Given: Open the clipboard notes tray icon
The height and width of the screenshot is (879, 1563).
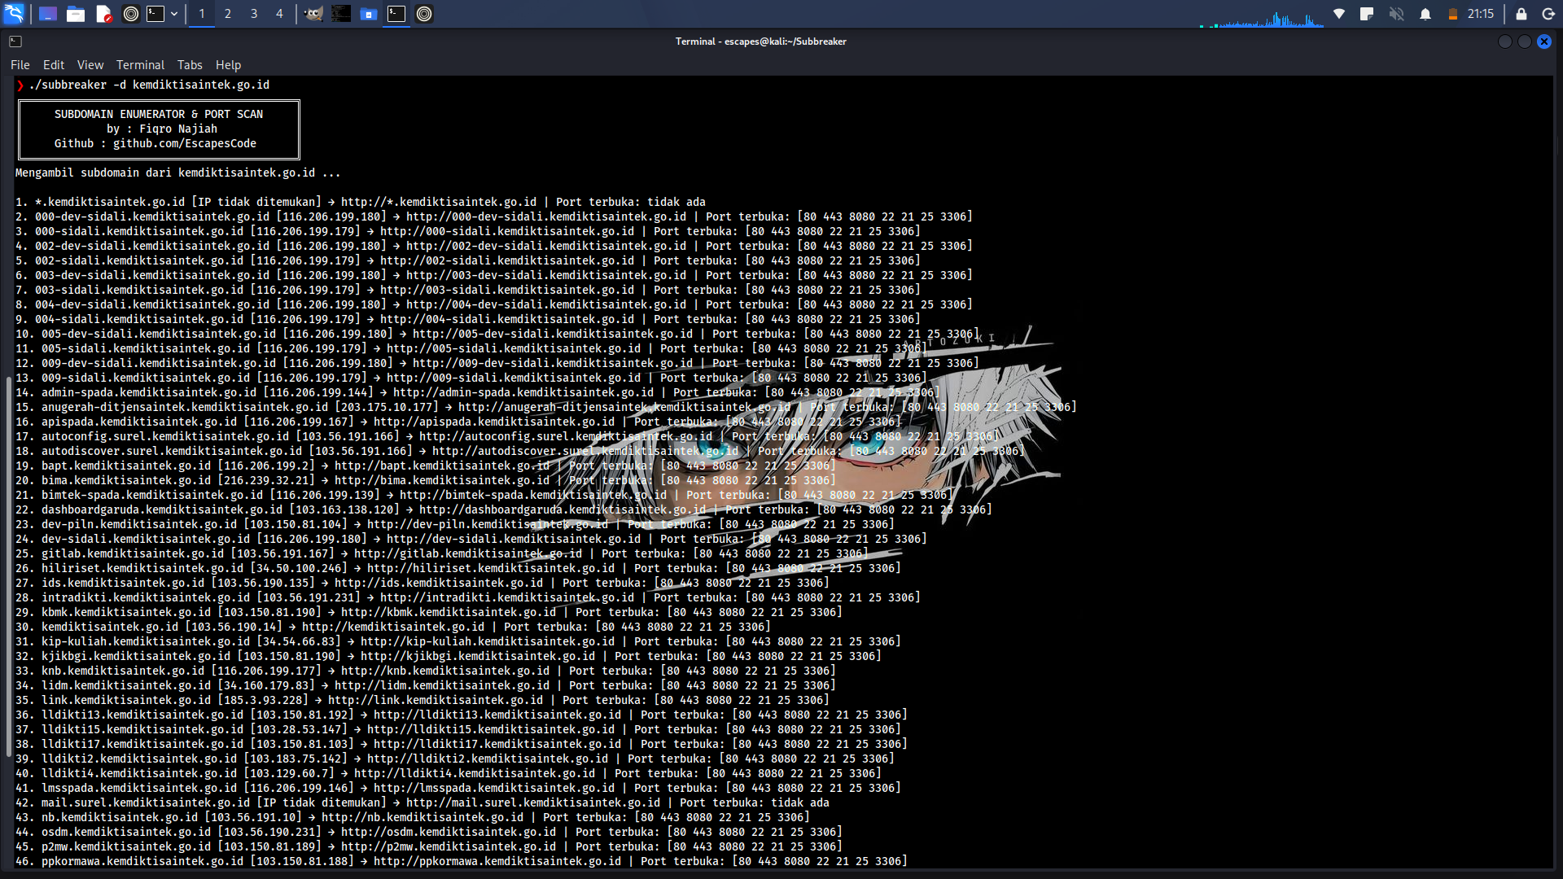Looking at the screenshot, I should [1367, 14].
